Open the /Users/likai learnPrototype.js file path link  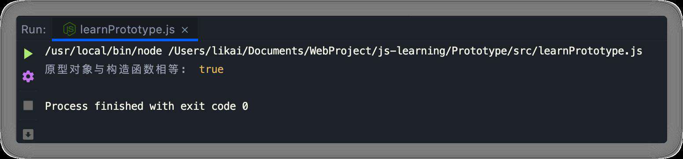coord(405,51)
